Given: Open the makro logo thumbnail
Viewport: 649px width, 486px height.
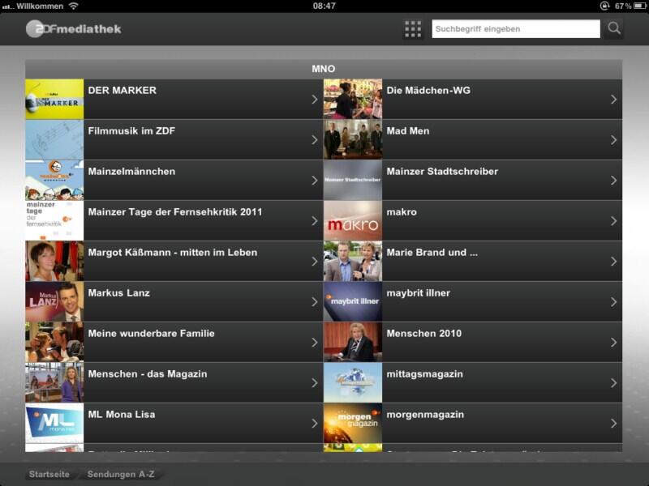Looking at the screenshot, I should [x=353, y=220].
